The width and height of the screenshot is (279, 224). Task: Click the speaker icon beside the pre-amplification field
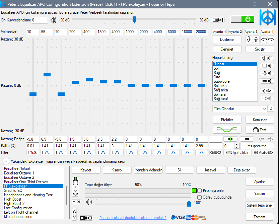coord(53,20)
